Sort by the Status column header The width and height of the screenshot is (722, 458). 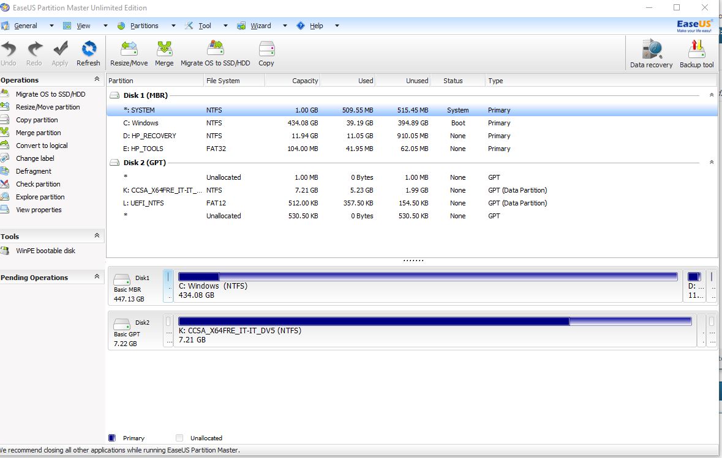(x=458, y=81)
